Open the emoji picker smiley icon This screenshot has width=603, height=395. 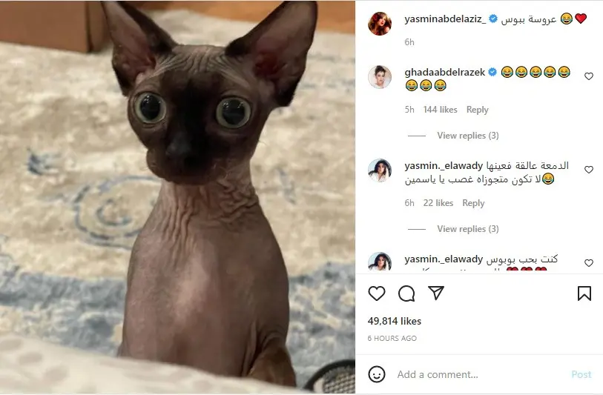(x=377, y=374)
